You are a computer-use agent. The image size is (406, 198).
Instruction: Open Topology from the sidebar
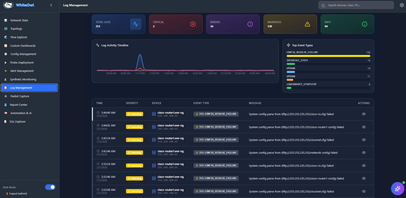coord(16,29)
